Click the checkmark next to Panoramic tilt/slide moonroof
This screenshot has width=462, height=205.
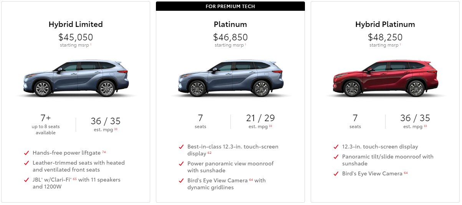[336, 157]
